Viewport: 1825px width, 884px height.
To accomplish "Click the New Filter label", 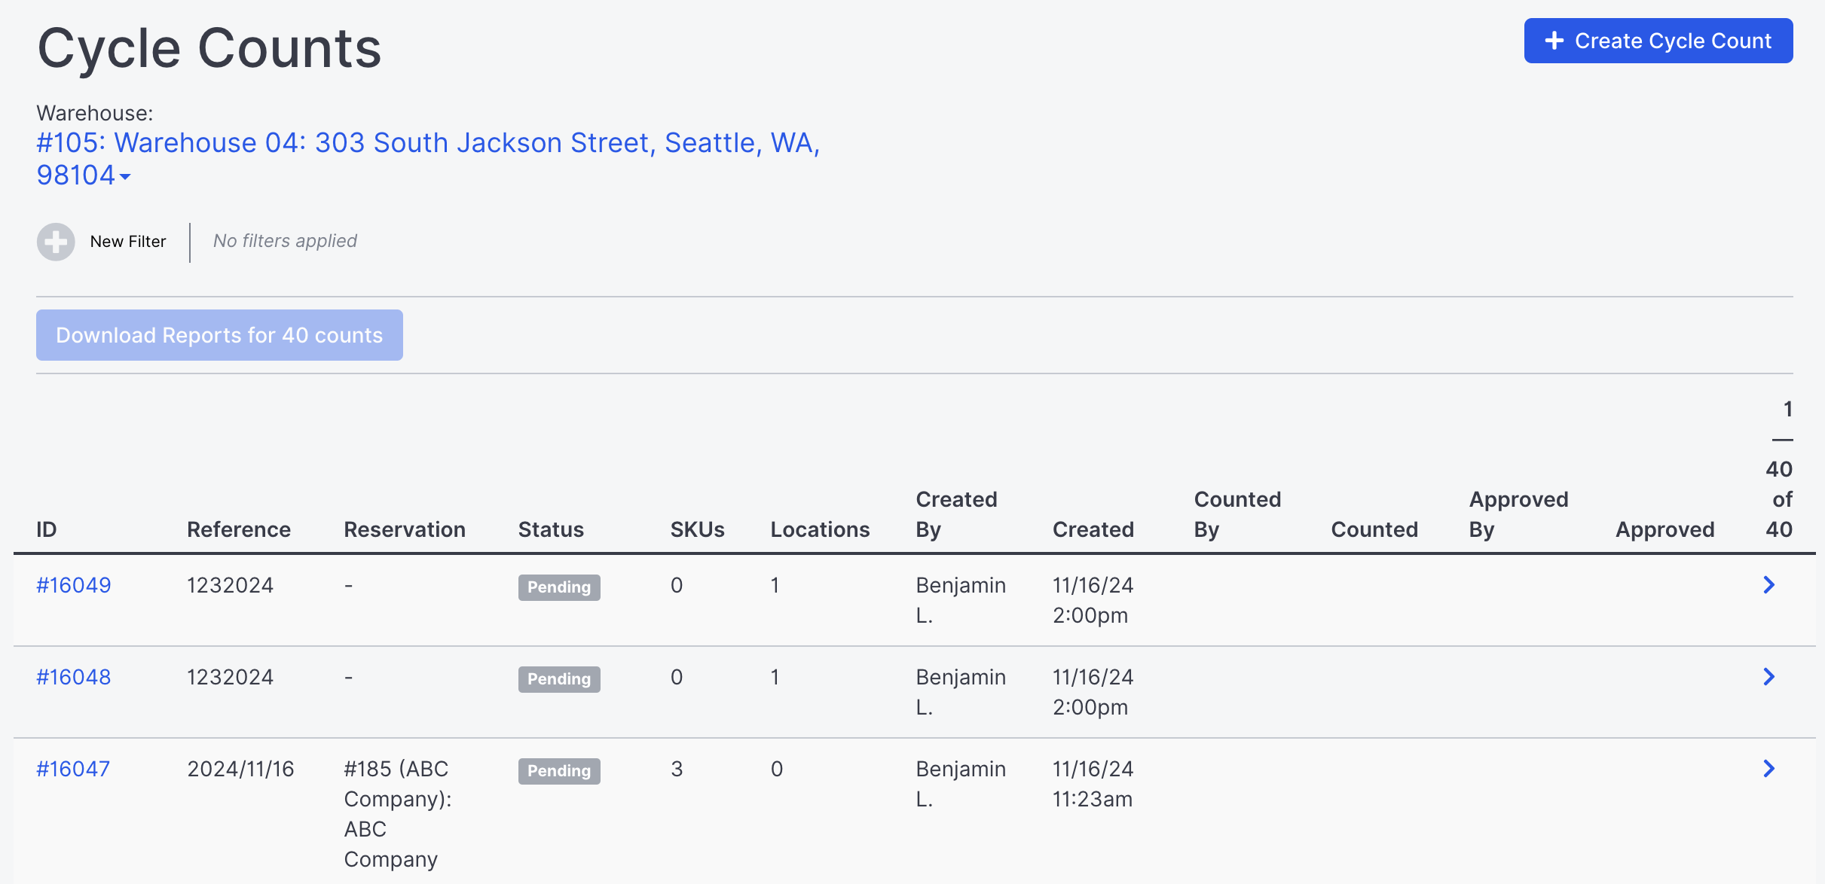I will 128,242.
